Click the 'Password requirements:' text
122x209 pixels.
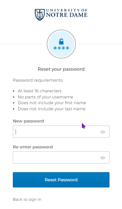coord(38,80)
